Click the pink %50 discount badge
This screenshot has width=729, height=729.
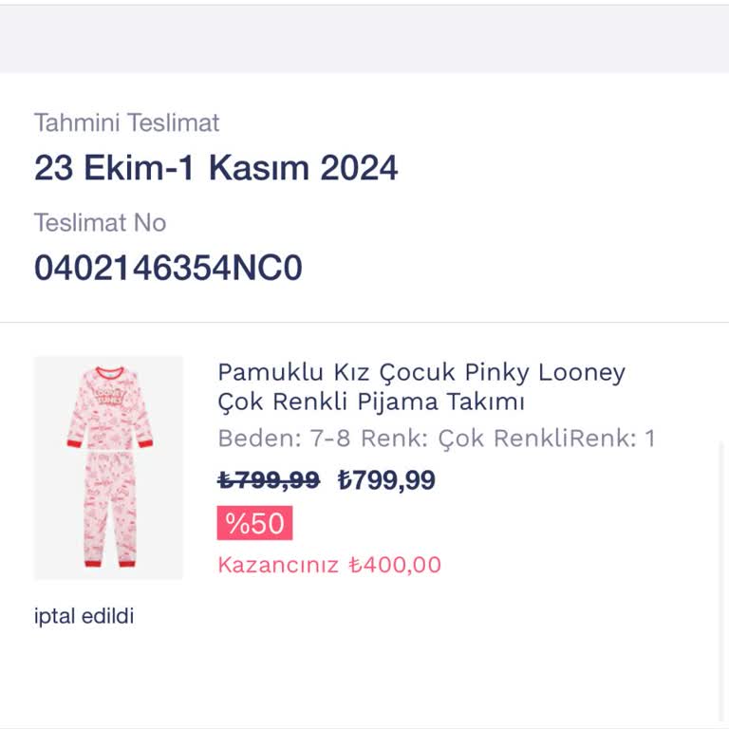(254, 523)
